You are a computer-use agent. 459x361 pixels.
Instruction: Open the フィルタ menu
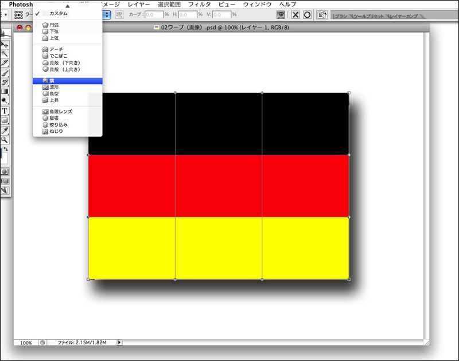pyautogui.click(x=200, y=4)
